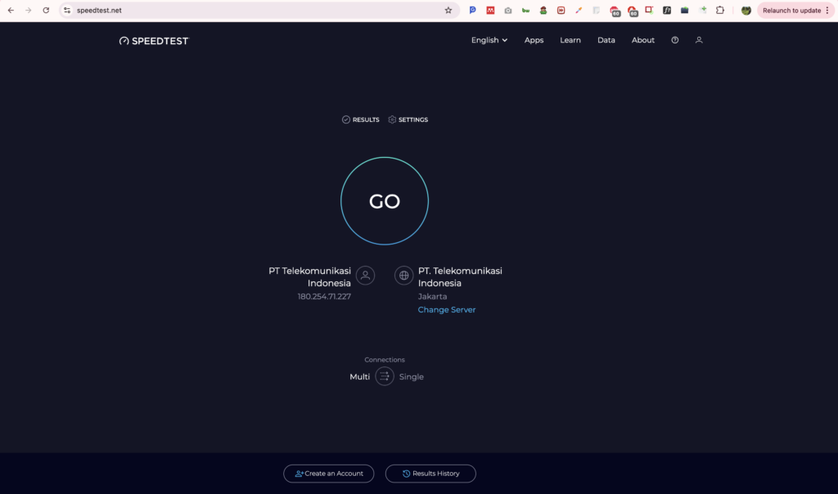The width and height of the screenshot is (838, 494).
Task: Open Chrome three-dot menu
Action: pyautogui.click(x=827, y=10)
